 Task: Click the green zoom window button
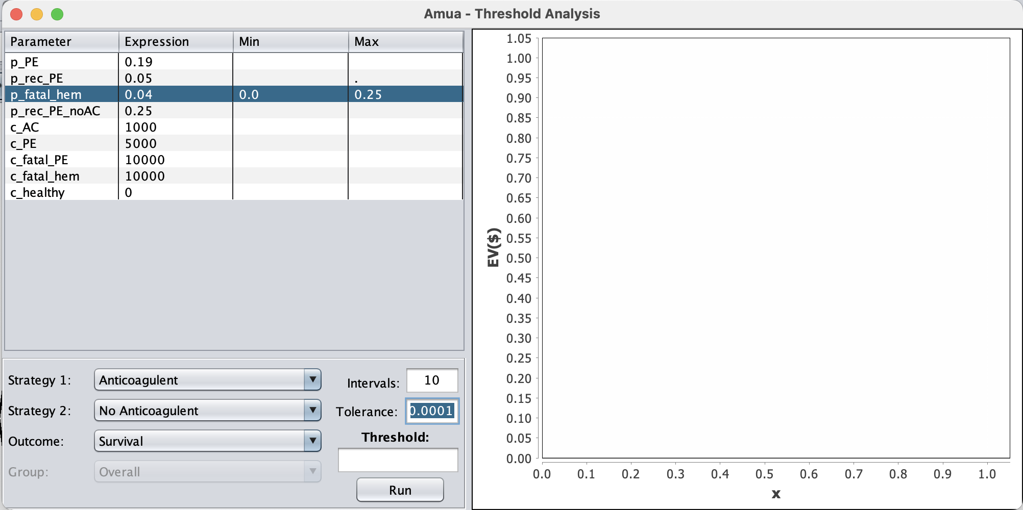pos(57,14)
